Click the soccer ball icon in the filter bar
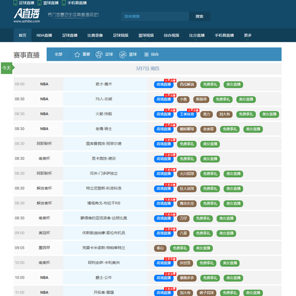296x296 pixels. (99, 54)
